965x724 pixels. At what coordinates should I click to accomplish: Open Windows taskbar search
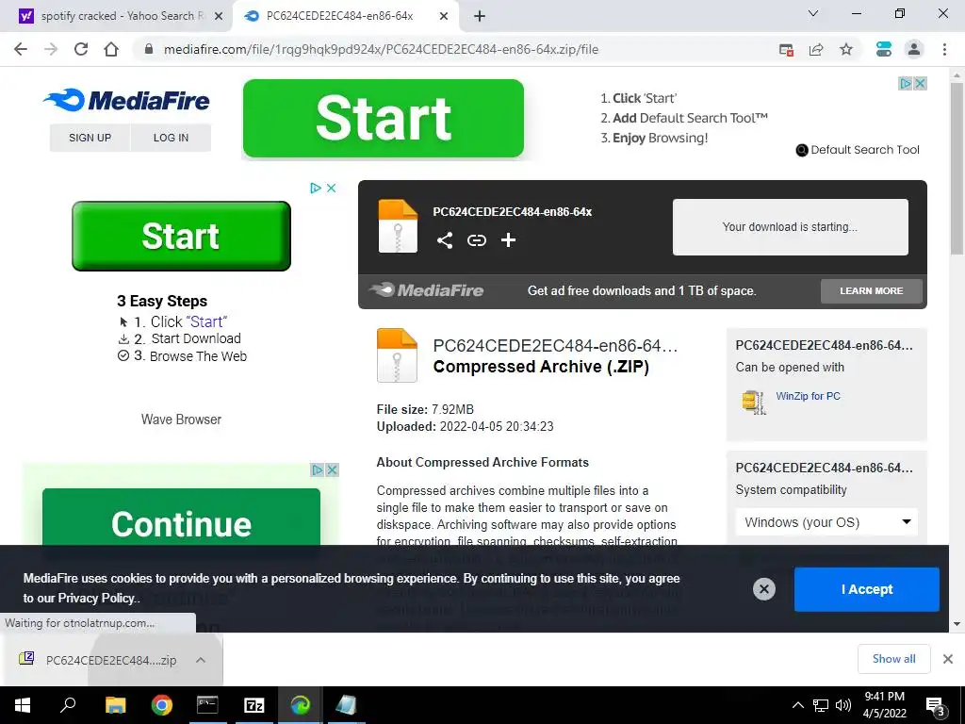68,705
